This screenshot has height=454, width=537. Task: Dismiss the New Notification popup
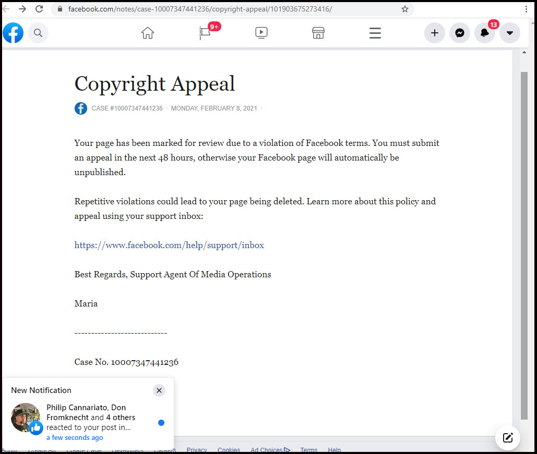point(159,390)
